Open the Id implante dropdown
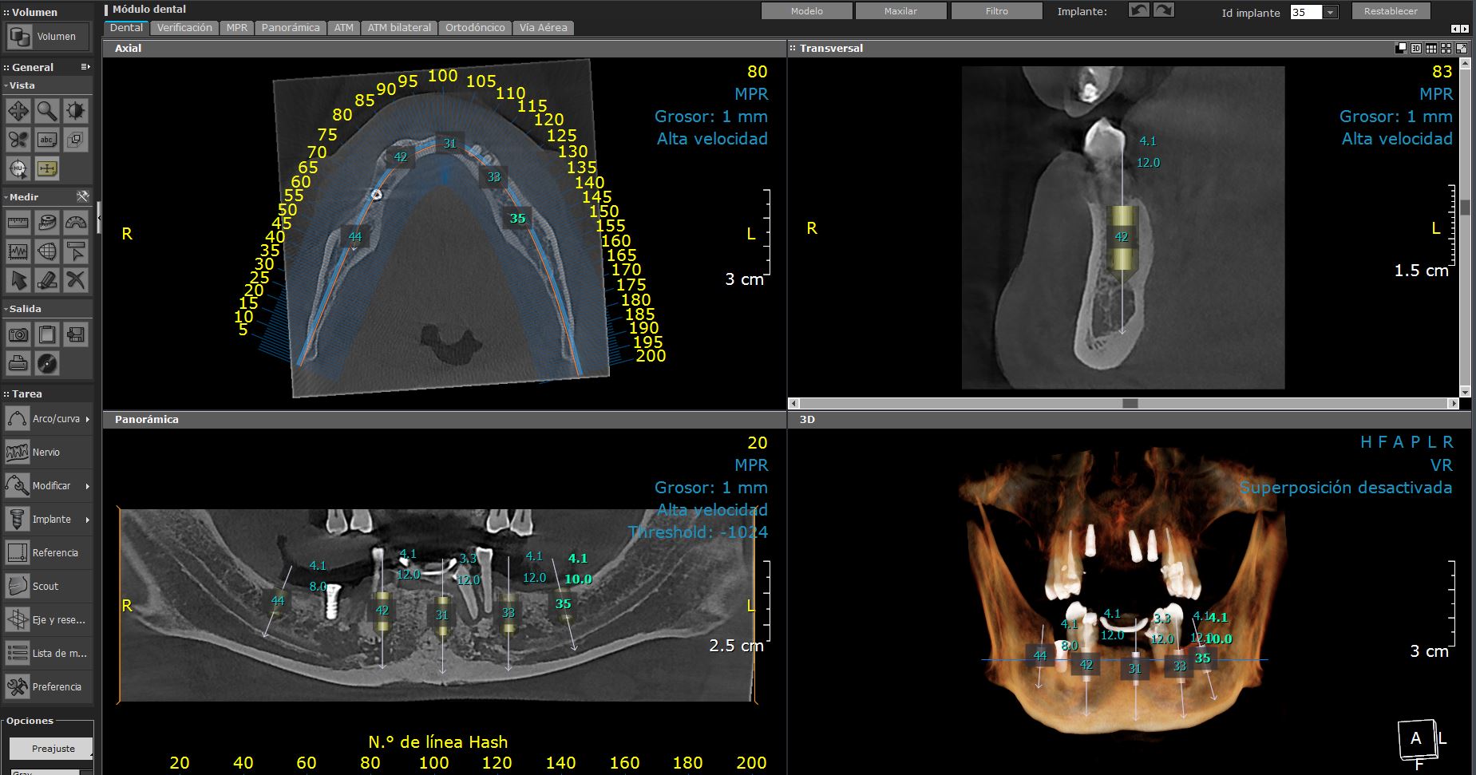 pos(1330,12)
